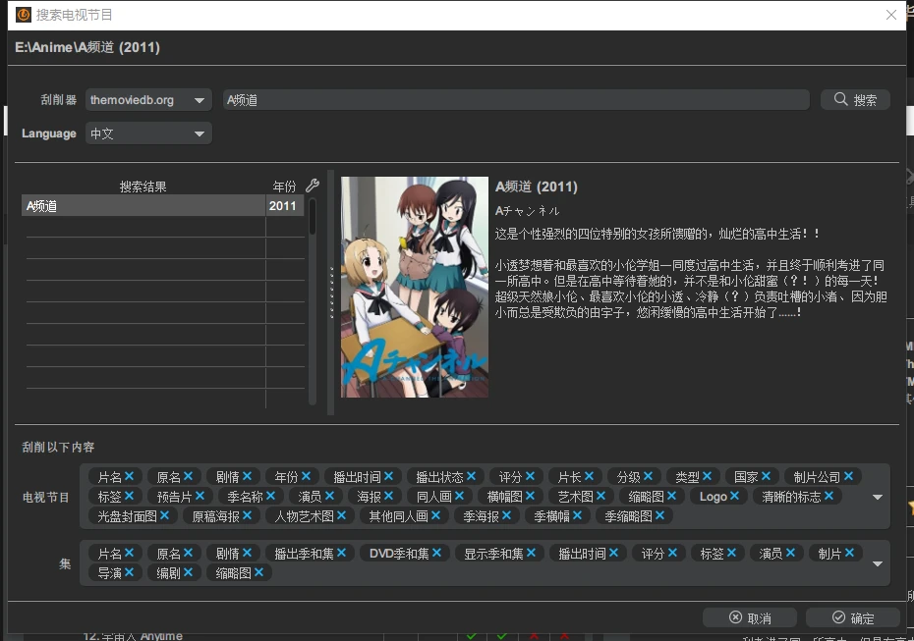Expand the 集 scrape fields dropdown
The image size is (914, 641).
point(878,563)
